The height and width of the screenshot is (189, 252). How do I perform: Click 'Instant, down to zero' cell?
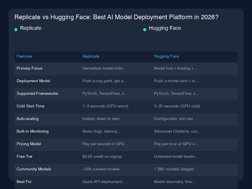pyautogui.click(x=101, y=119)
